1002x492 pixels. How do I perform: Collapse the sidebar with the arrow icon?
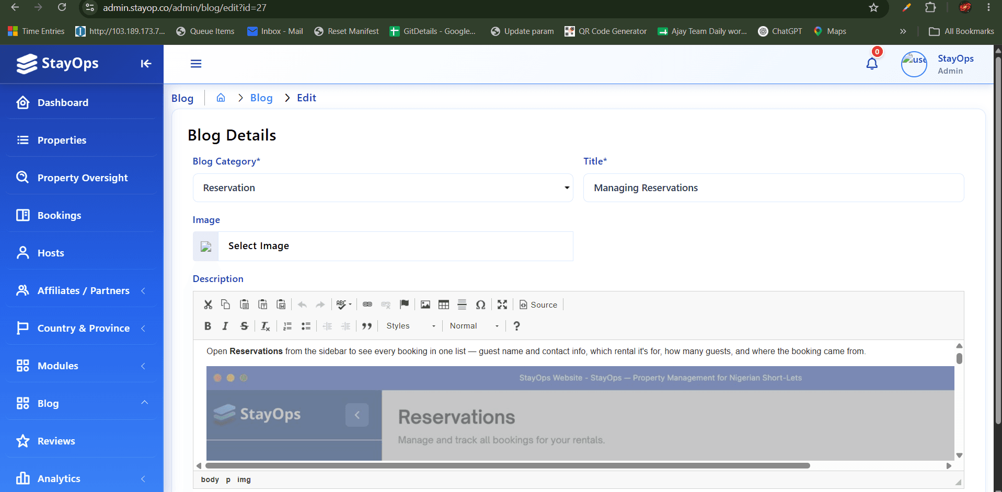click(146, 64)
